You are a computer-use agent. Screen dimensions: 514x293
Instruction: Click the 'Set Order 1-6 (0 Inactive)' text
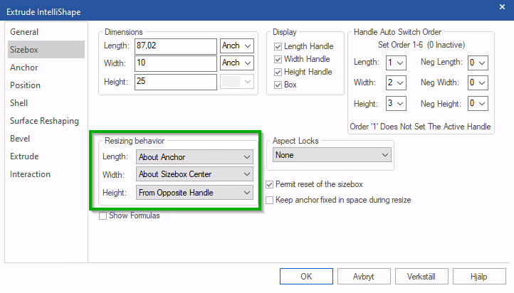[x=421, y=45]
